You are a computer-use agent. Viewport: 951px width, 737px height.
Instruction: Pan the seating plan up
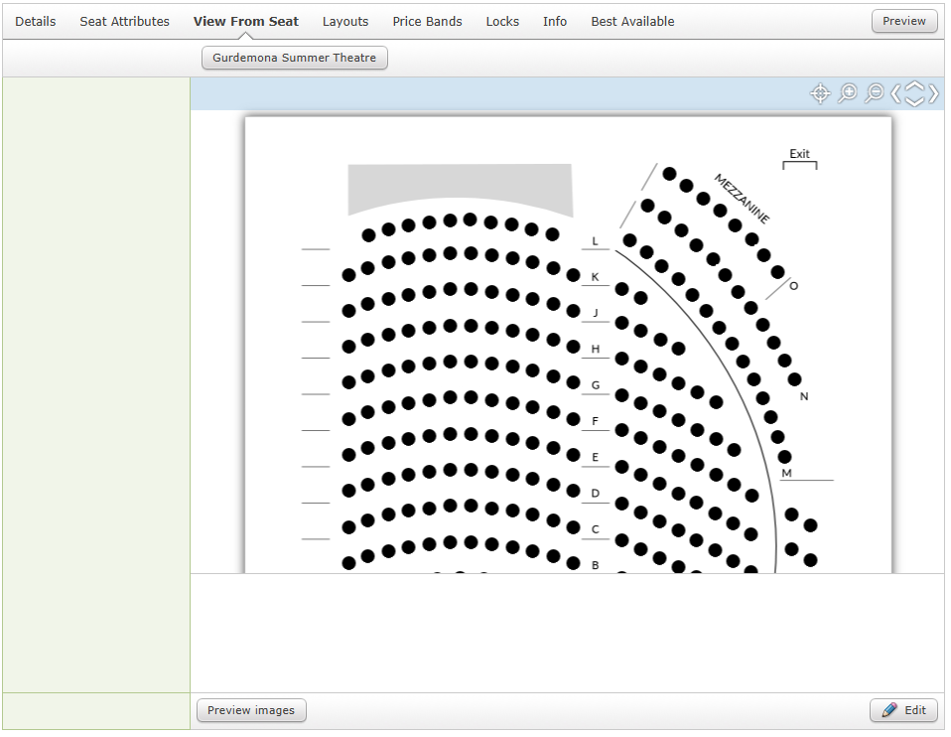[x=914, y=85]
